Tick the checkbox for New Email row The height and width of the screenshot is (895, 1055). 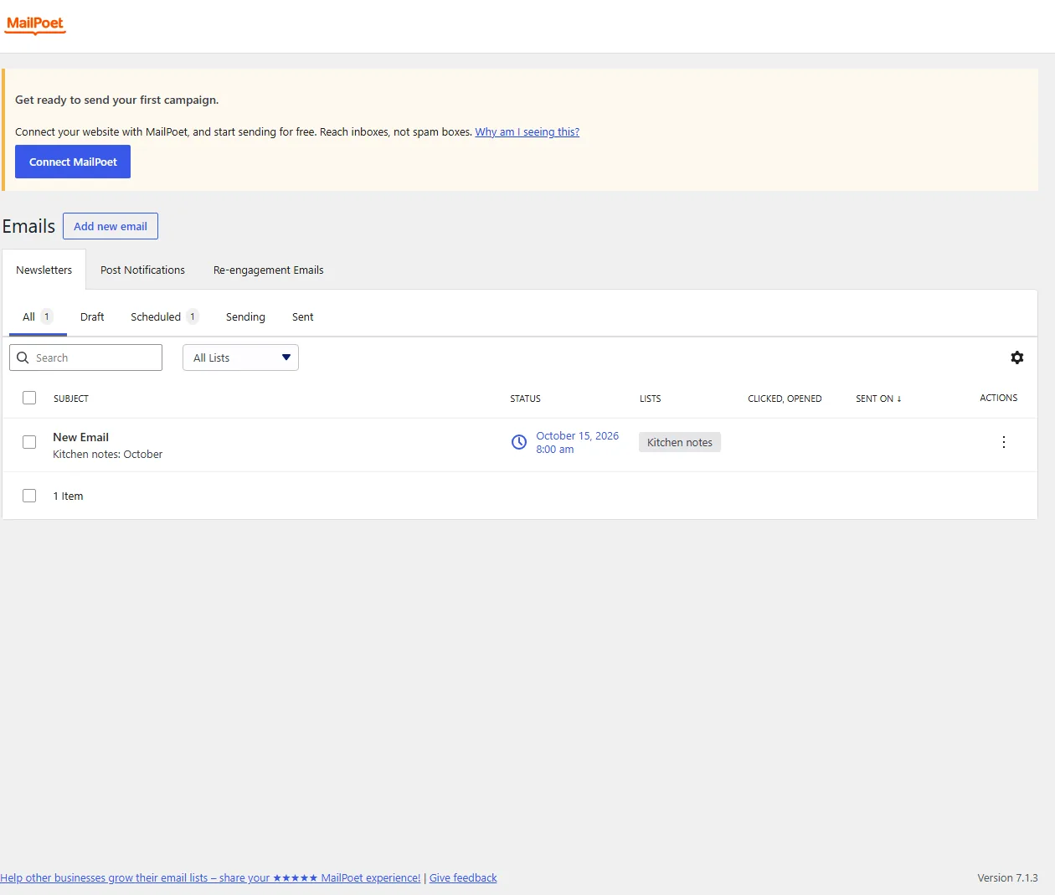coord(29,442)
